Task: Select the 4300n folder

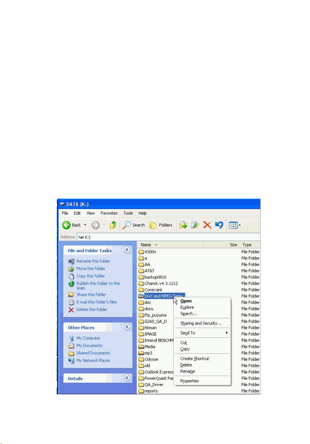Action: click(x=147, y=252)
